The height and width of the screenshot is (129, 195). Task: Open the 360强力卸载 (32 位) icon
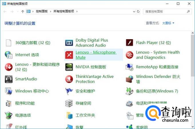coord(9,43)
